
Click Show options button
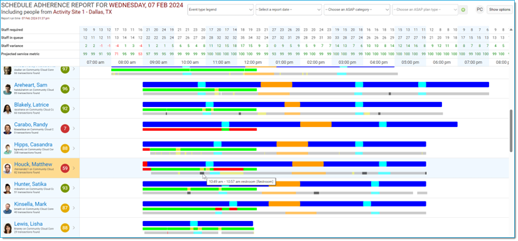500,9
